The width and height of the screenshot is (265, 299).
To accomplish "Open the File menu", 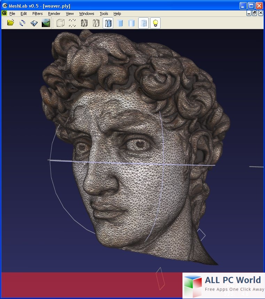I will coord(12,14).
